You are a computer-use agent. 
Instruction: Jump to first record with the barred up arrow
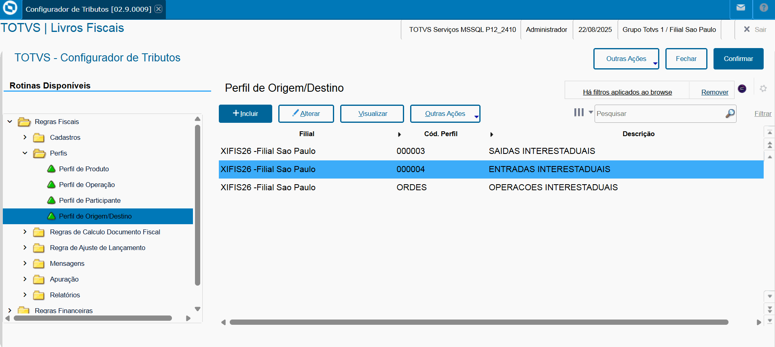(770, 132)
